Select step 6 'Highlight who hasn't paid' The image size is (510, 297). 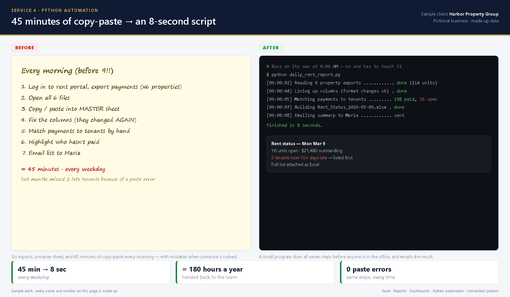[x=60, y=142]
